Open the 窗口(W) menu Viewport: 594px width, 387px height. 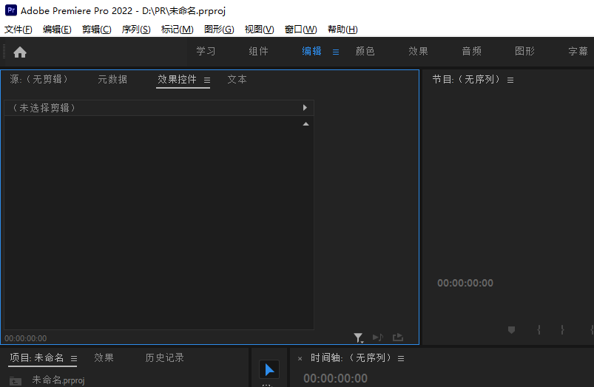pyautogui.click(x=300, y=30)
